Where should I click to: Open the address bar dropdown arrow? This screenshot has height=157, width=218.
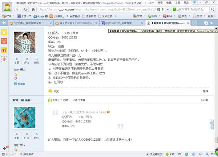tap(167, 9)
